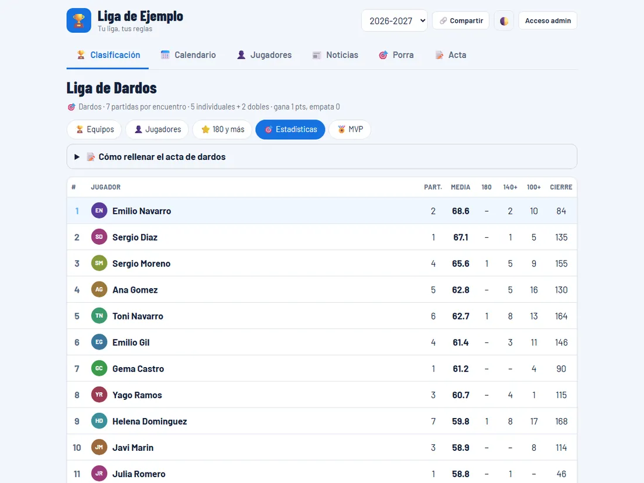Click the PART. column header
This screenshot has width=644, height=483.
click(433, 187)
